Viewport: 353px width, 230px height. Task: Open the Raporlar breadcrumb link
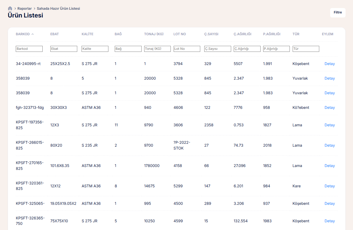point(25,9)
